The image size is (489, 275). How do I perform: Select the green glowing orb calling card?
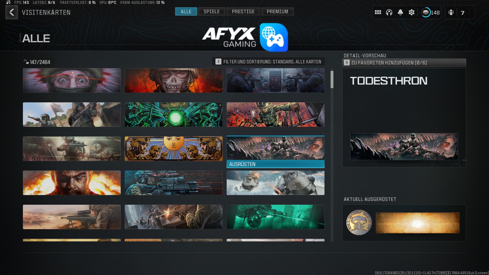173,115
